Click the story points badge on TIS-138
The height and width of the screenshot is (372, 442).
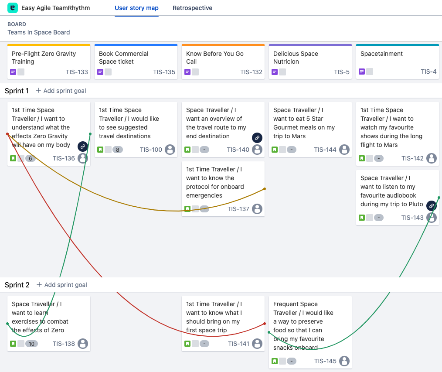[31, 344]
